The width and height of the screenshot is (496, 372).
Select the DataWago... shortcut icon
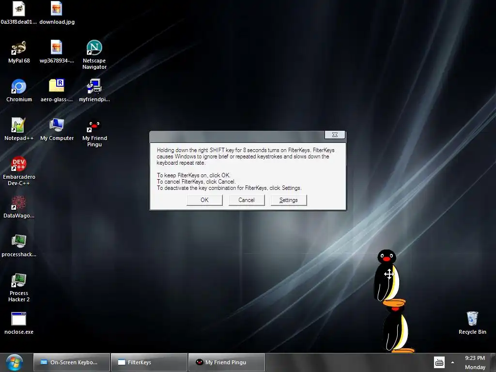coord(19,202)
